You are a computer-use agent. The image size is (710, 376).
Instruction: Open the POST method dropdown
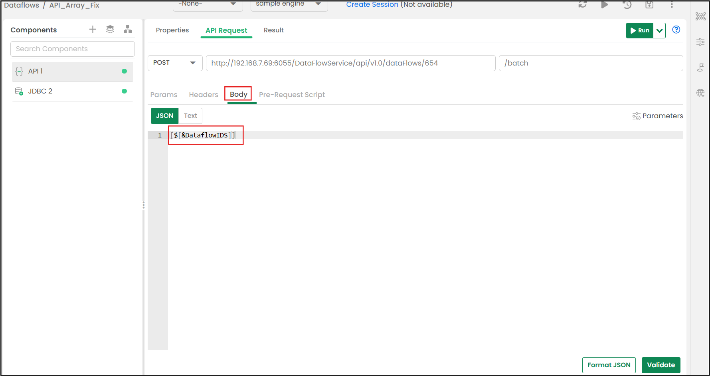click(175, 63)
